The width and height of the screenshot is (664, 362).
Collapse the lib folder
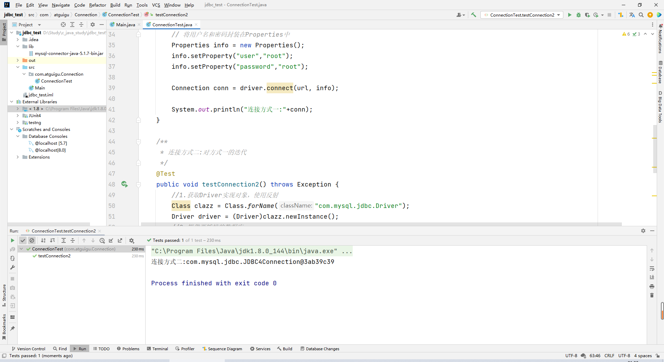click(x=18, y=47)
